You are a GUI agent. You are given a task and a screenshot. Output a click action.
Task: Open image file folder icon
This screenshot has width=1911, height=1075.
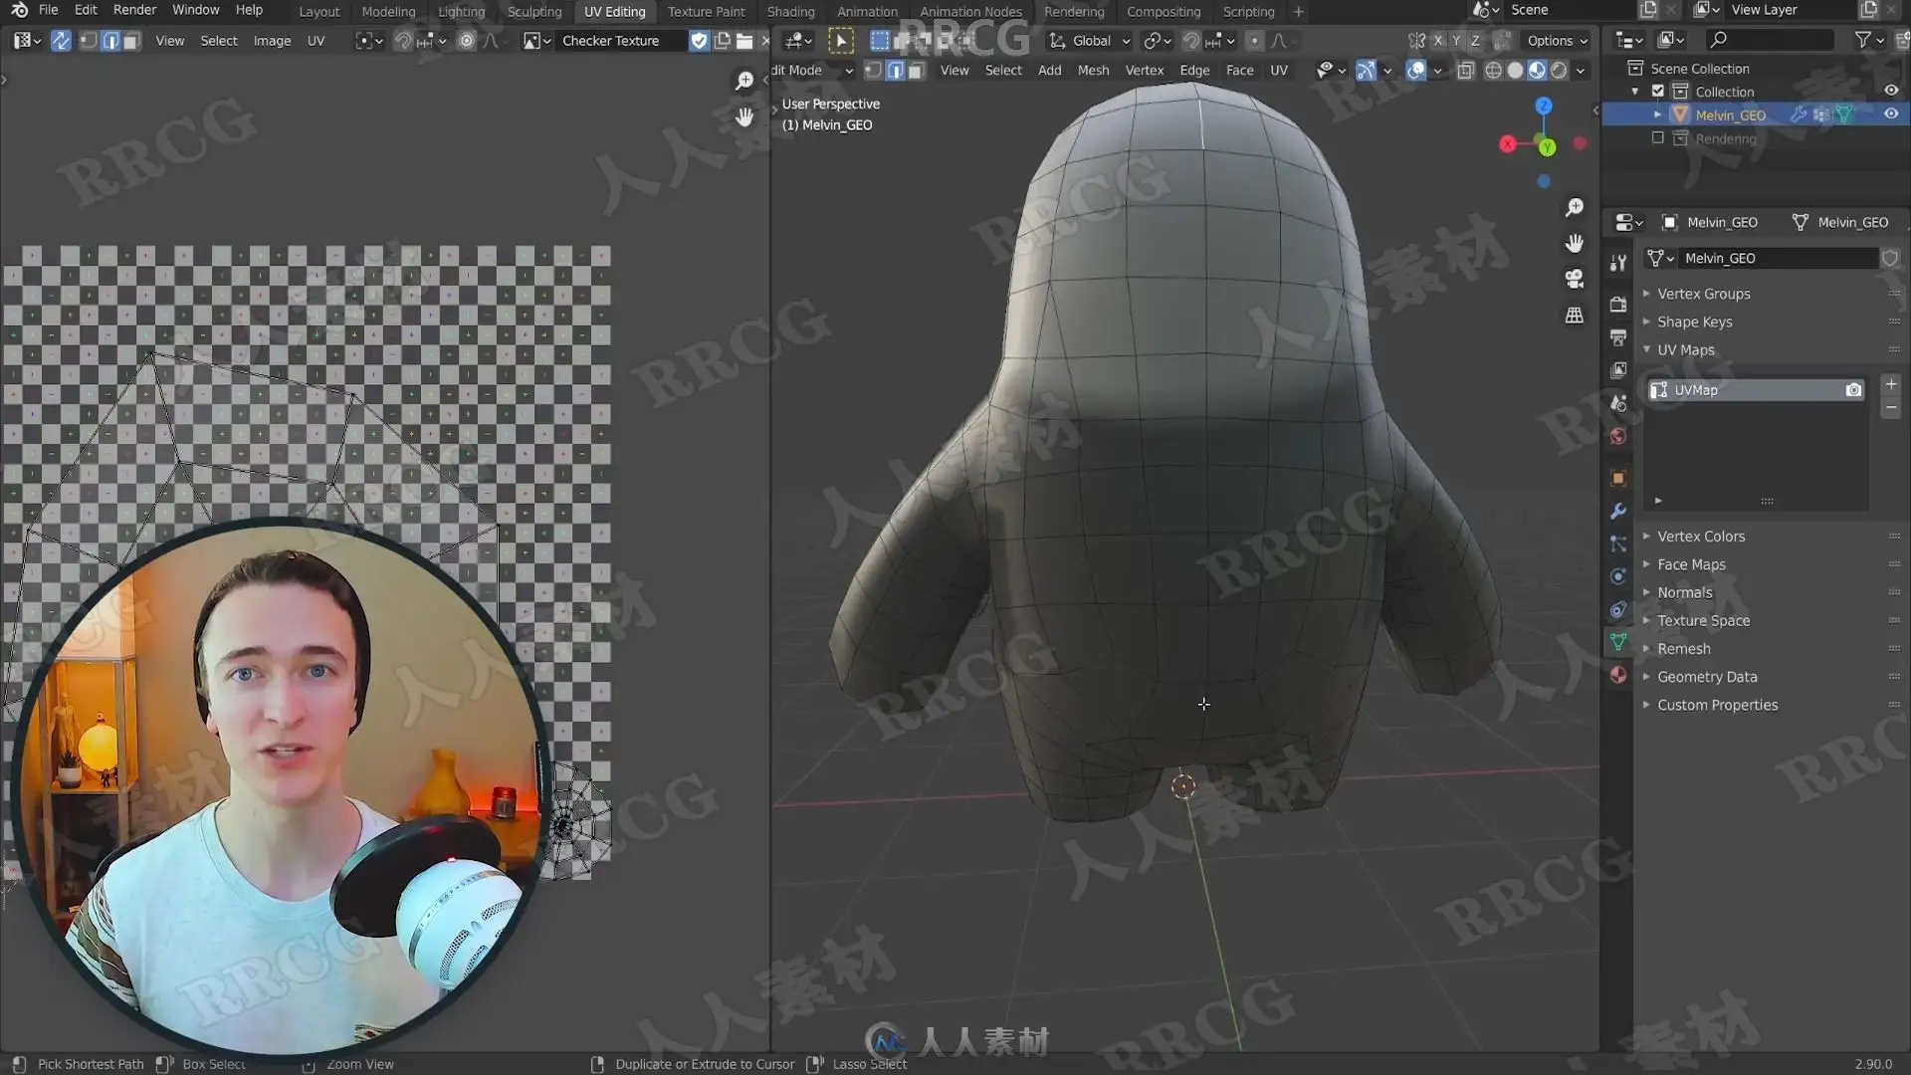tap(743, 41)
